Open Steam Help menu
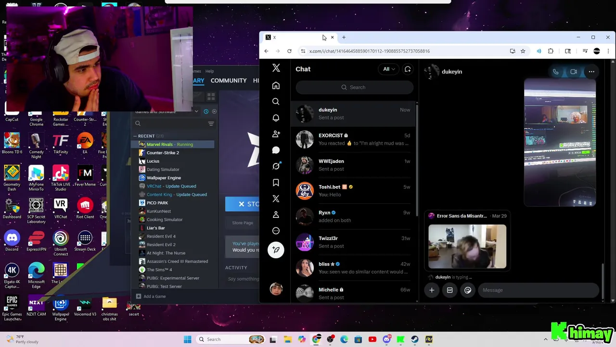Viewport: 616px width, 347px height. (210, 71)
